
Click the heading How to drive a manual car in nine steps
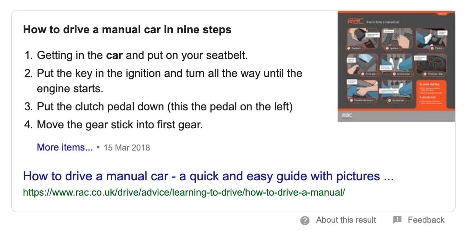127,29
